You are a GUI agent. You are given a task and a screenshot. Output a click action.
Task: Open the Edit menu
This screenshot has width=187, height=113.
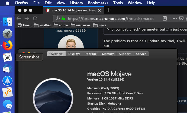pyautogui.click(x=48, y=3)
